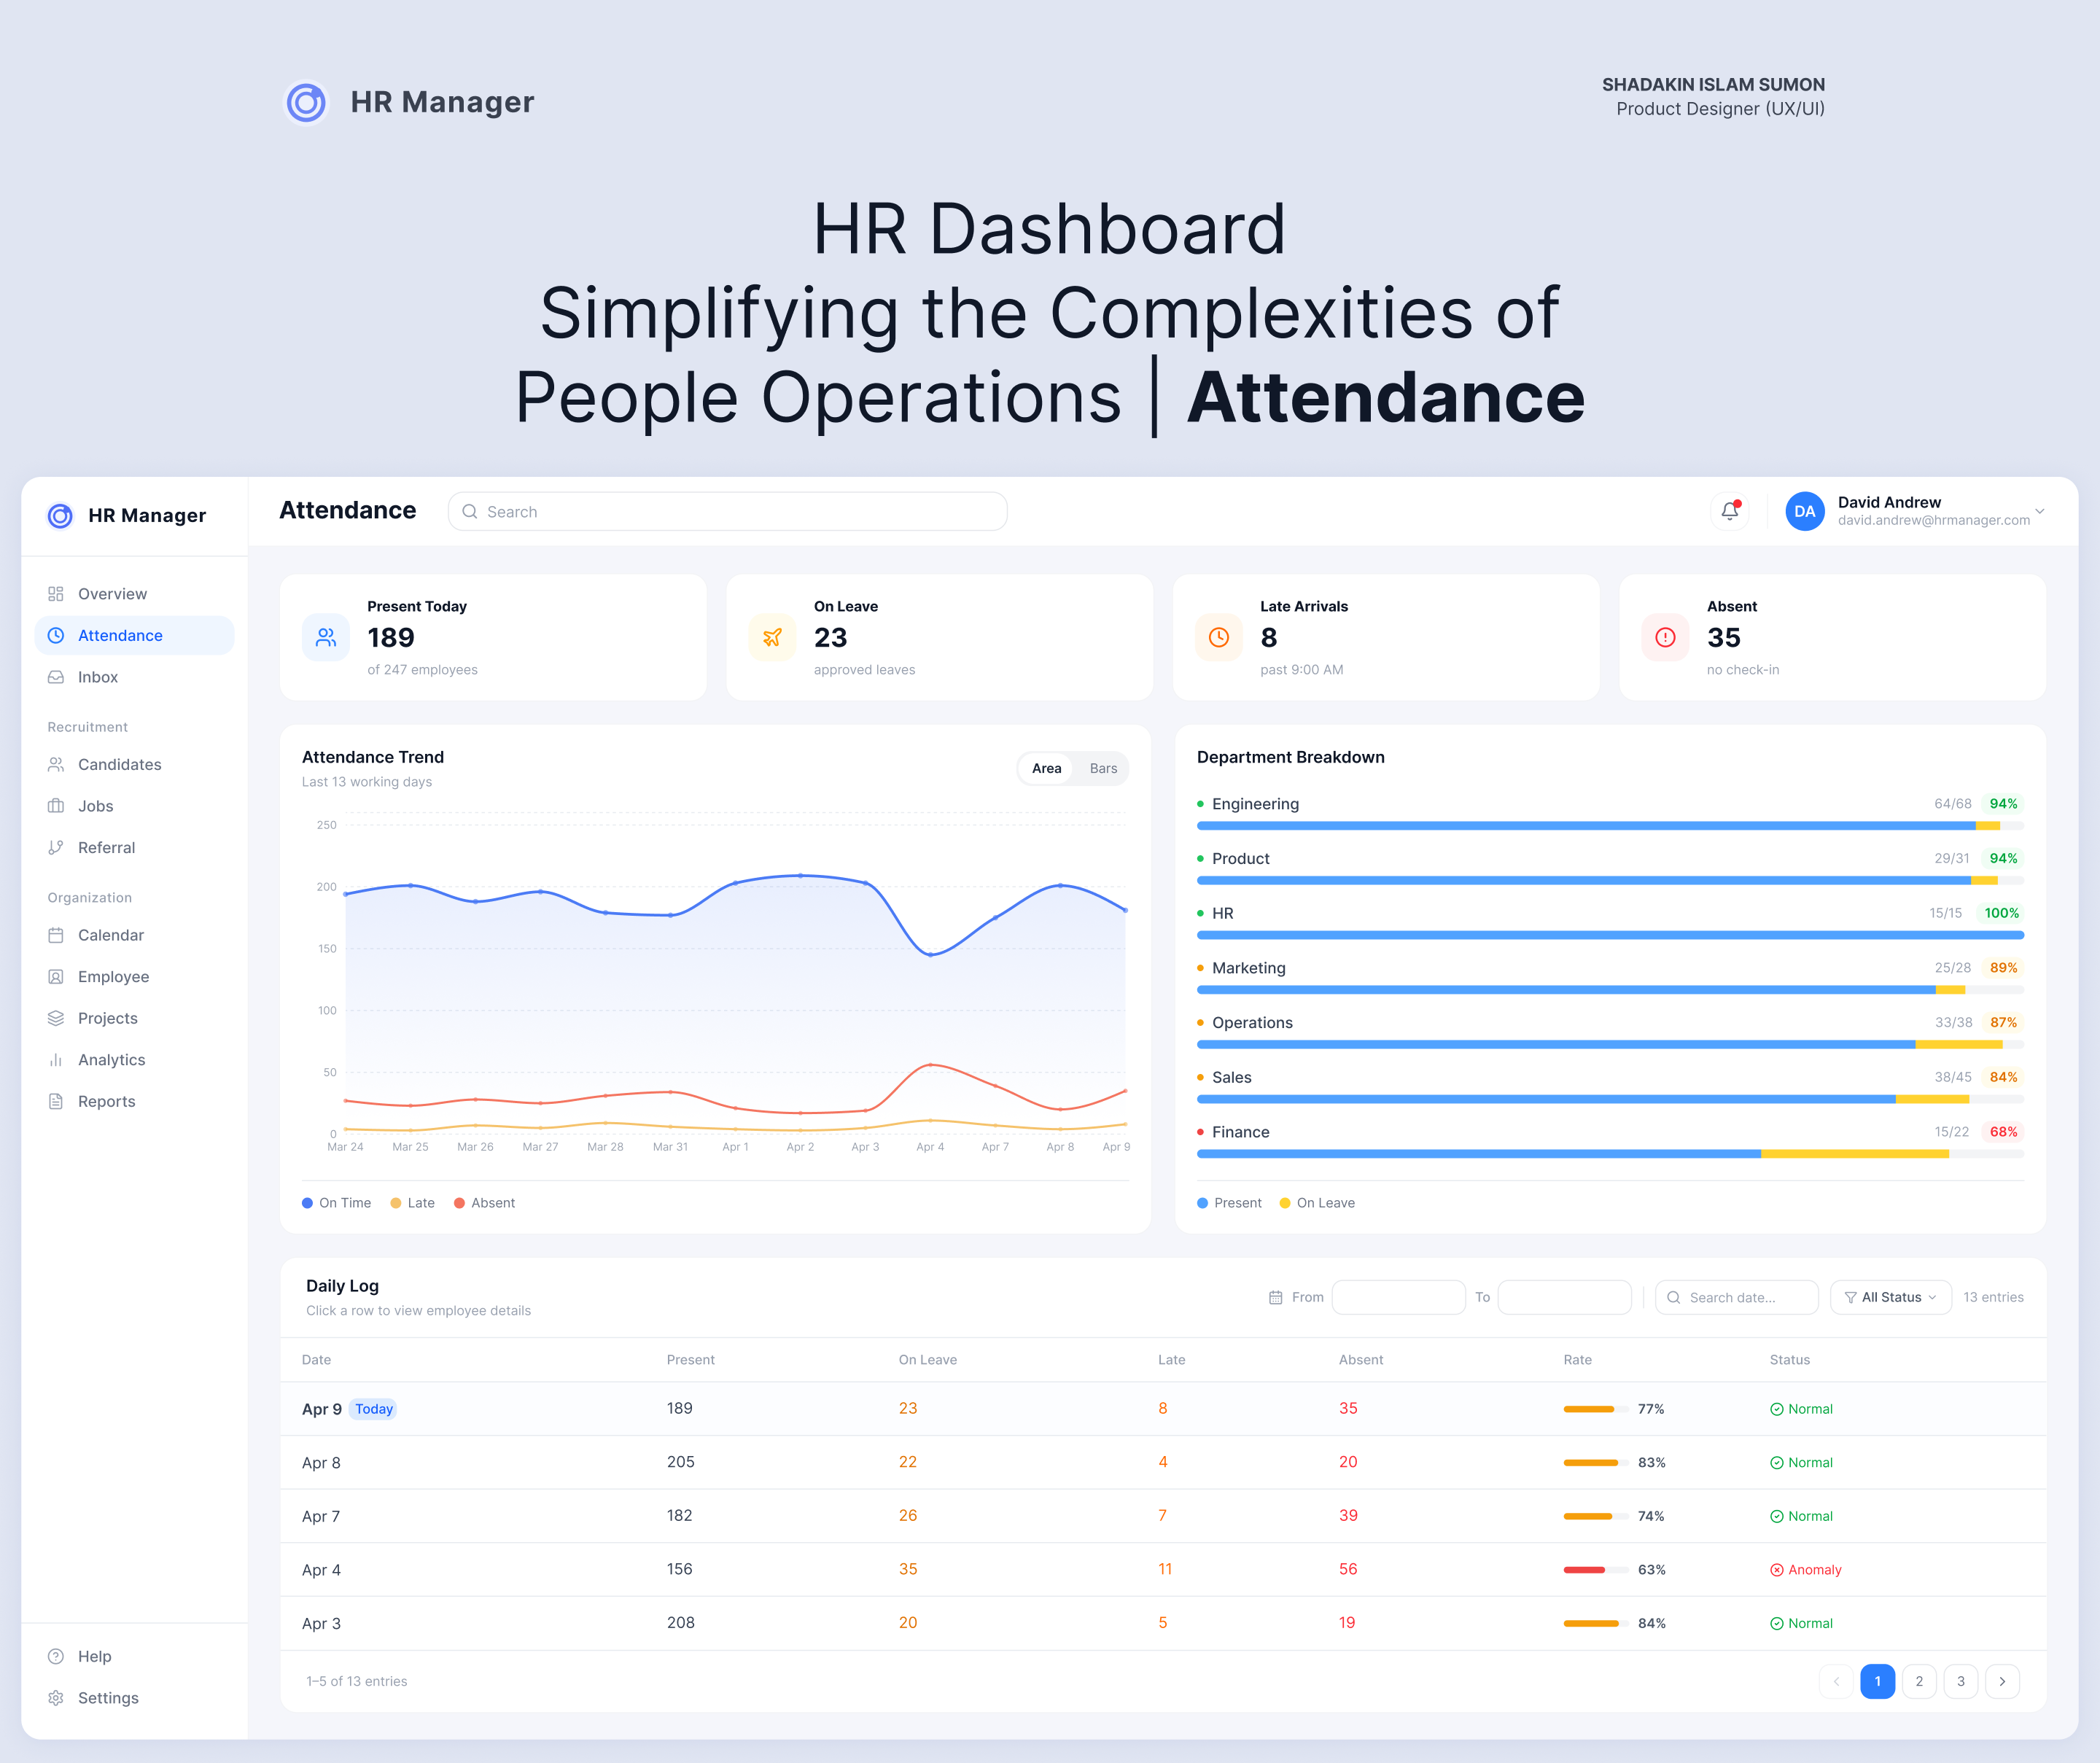Open the Jobs briefcase icon
The image size is (2100, 1763).
(x=56, y=806)
